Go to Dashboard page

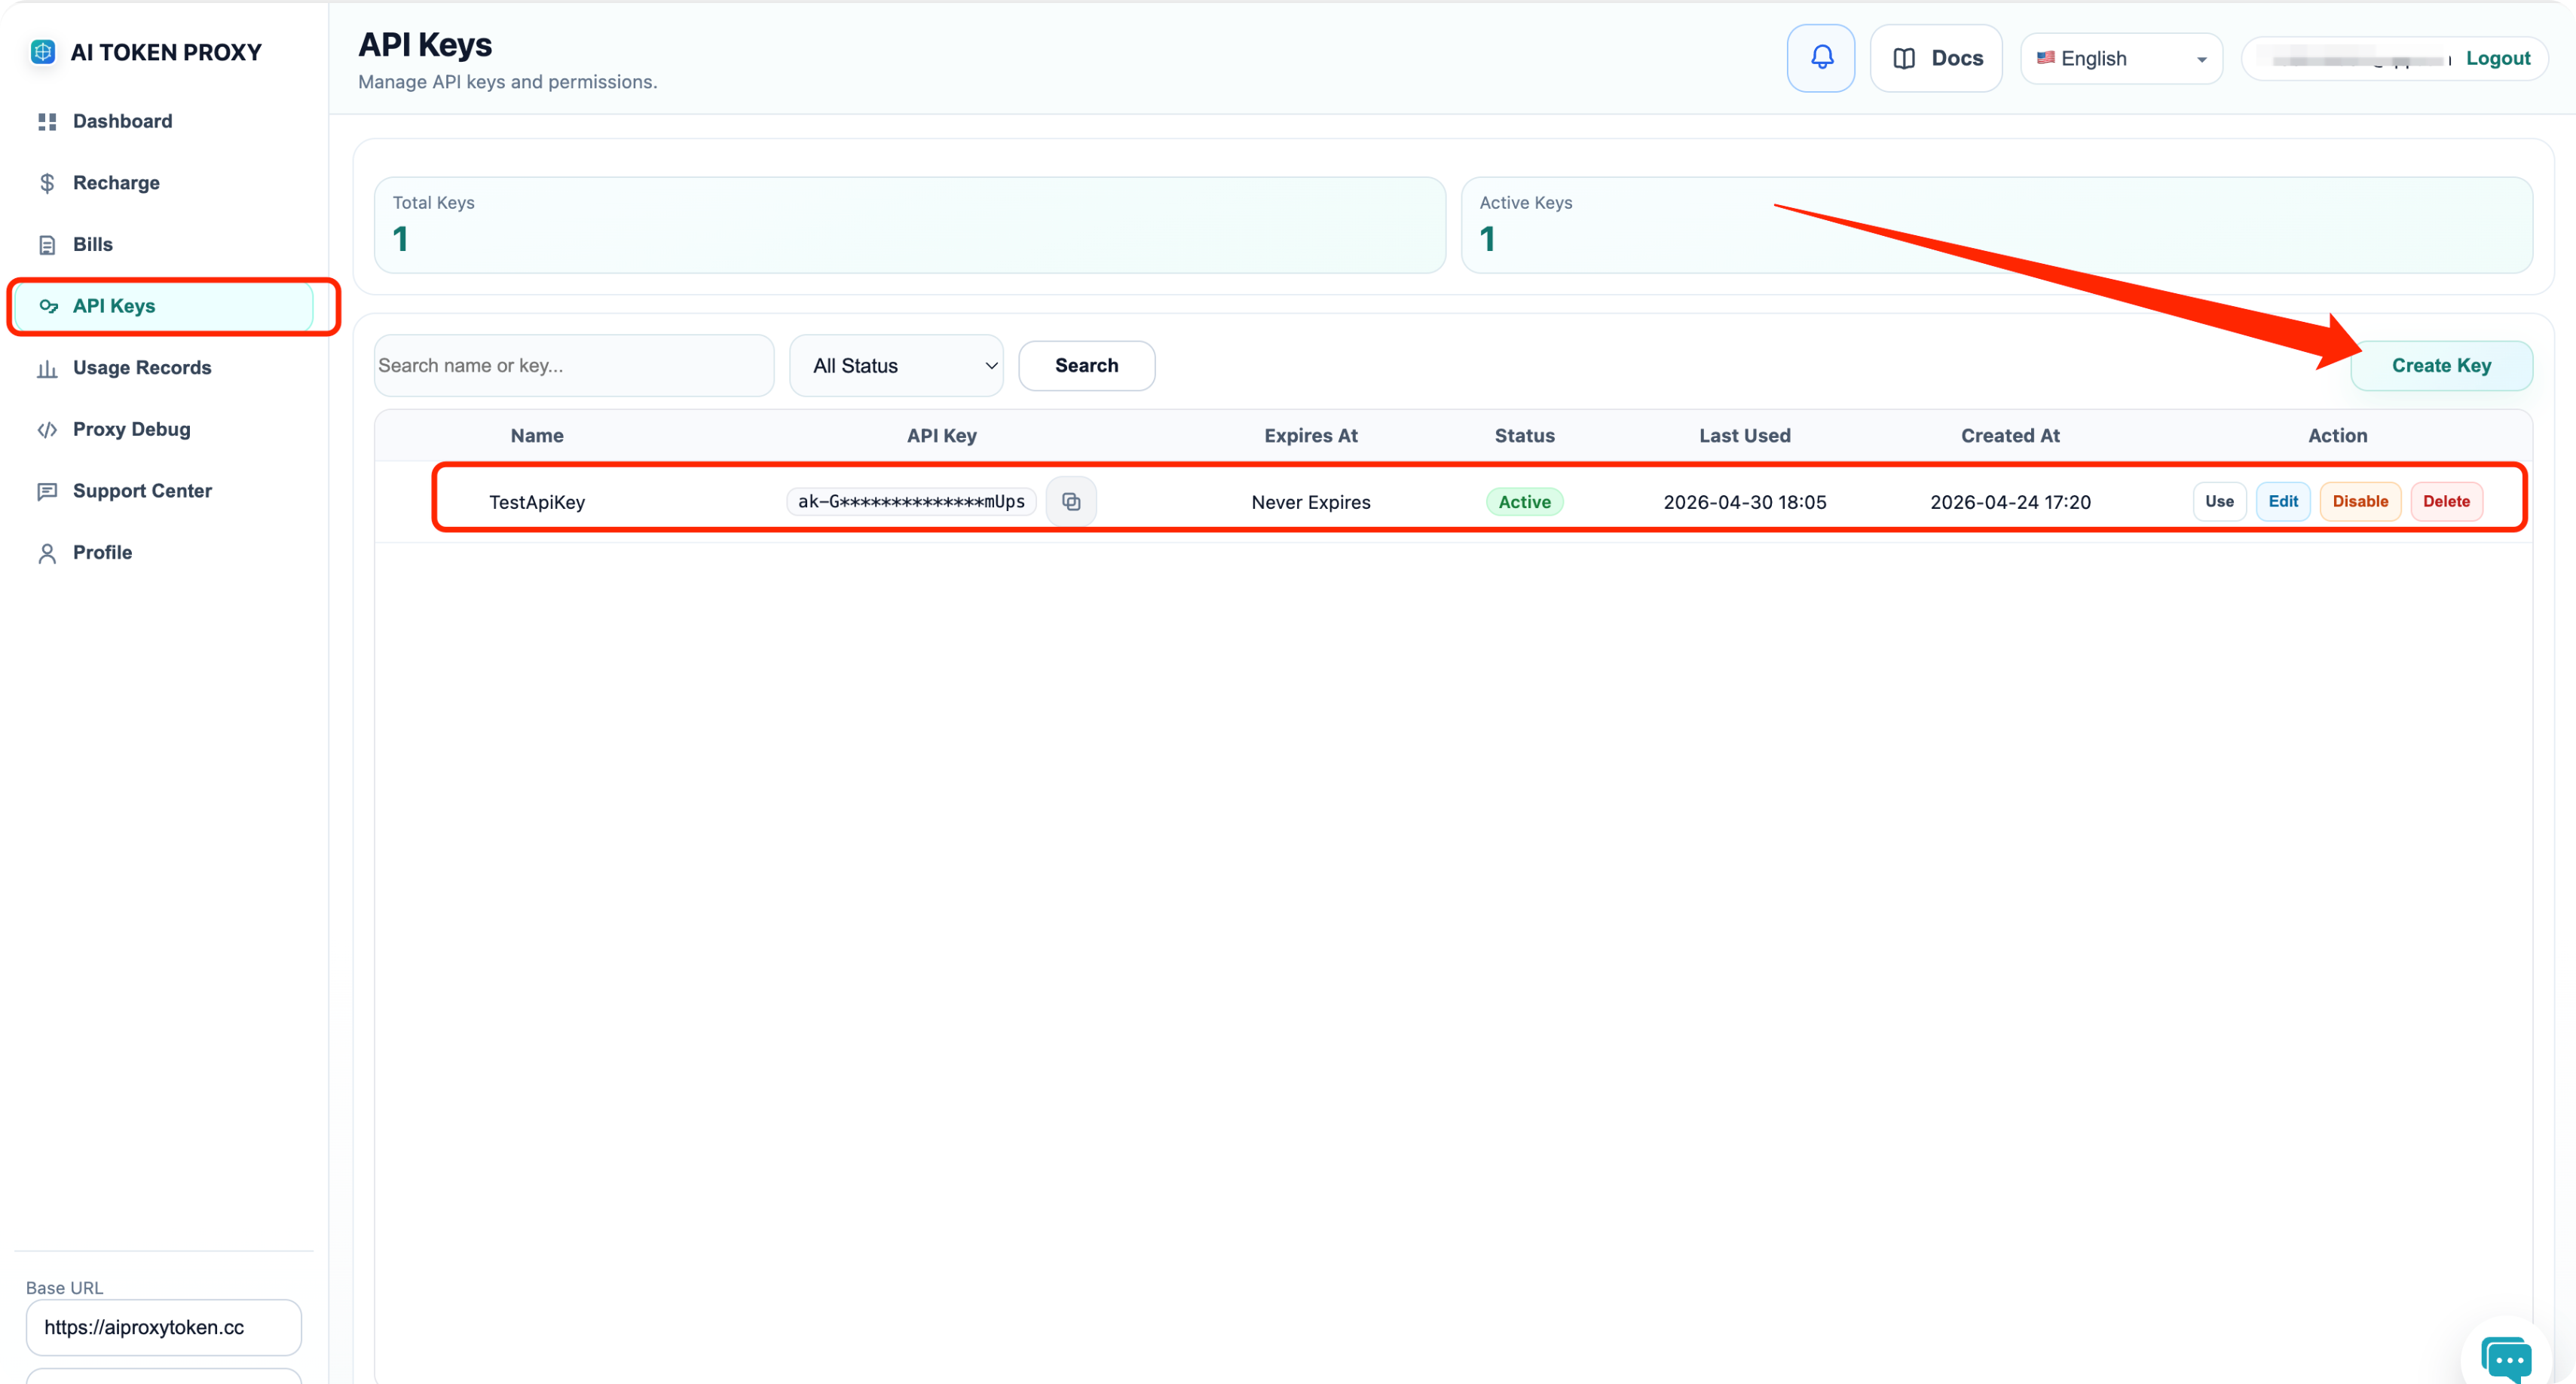pos(164,121)
